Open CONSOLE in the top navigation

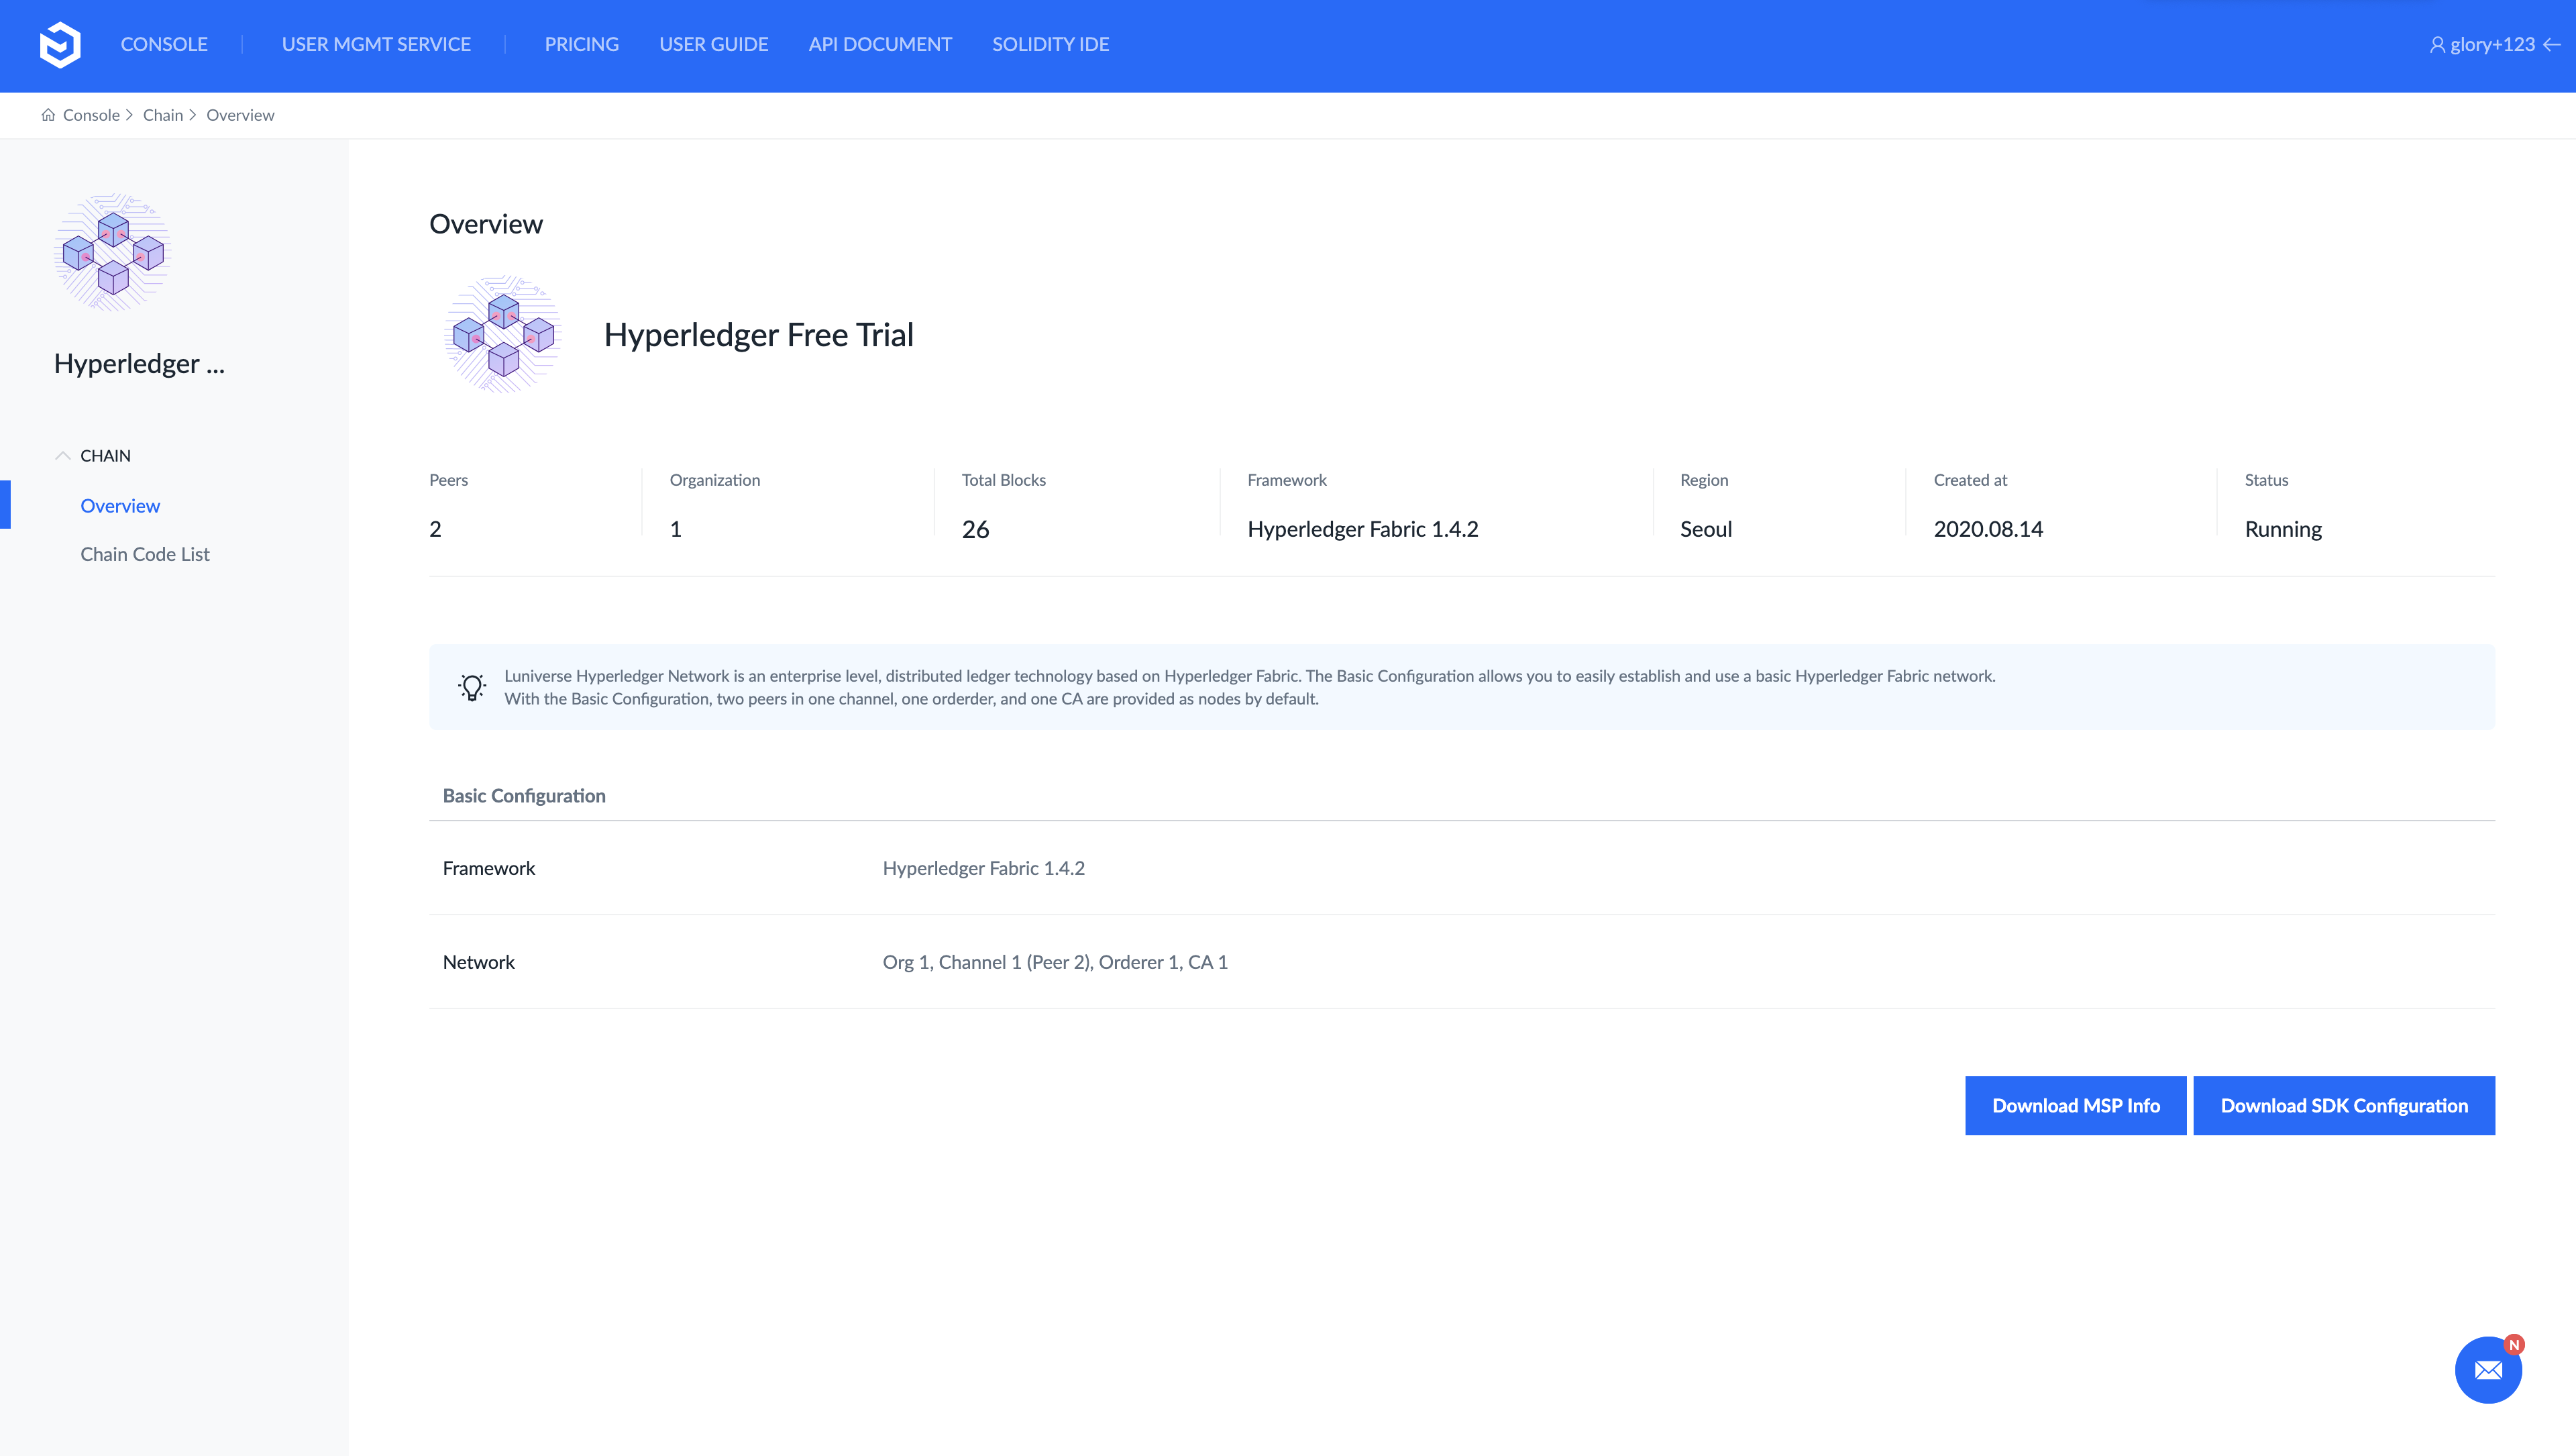point(164,45)
